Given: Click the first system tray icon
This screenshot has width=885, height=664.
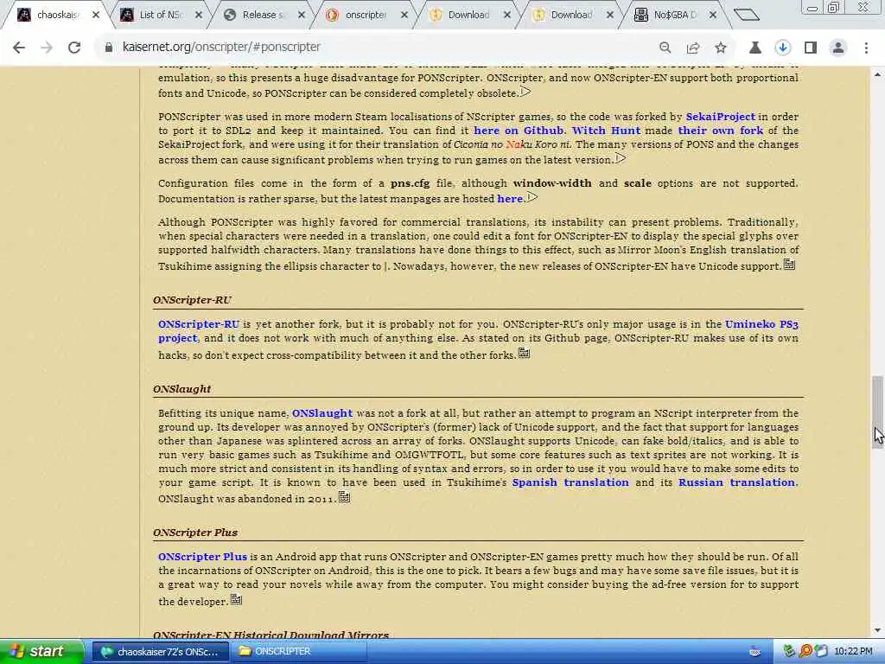Looking at the screenshot, I should click(x=789, y=652).
